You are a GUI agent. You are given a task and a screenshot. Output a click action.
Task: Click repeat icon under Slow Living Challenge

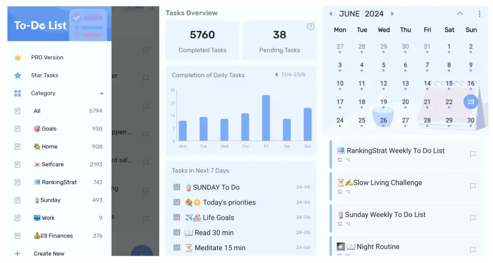pos(340,192)
